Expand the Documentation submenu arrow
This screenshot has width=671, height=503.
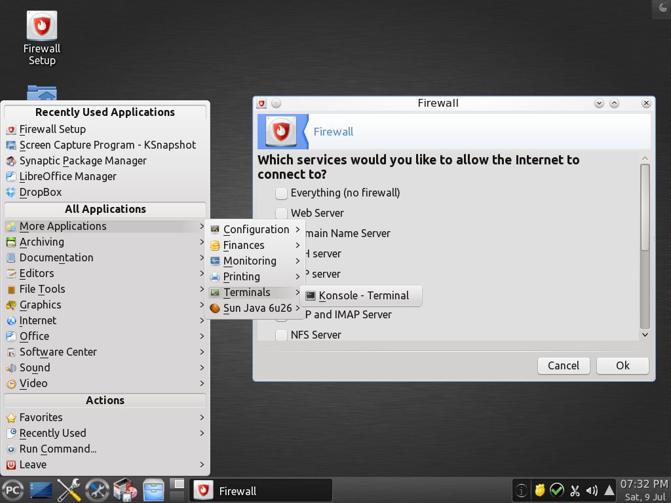202,257
